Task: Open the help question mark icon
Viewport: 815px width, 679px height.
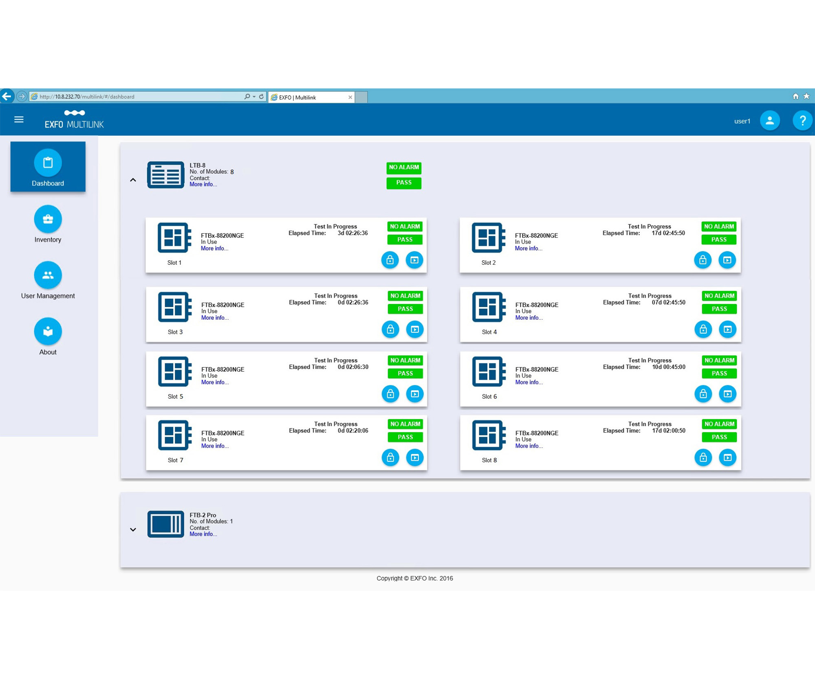Action: coord(802,121)
